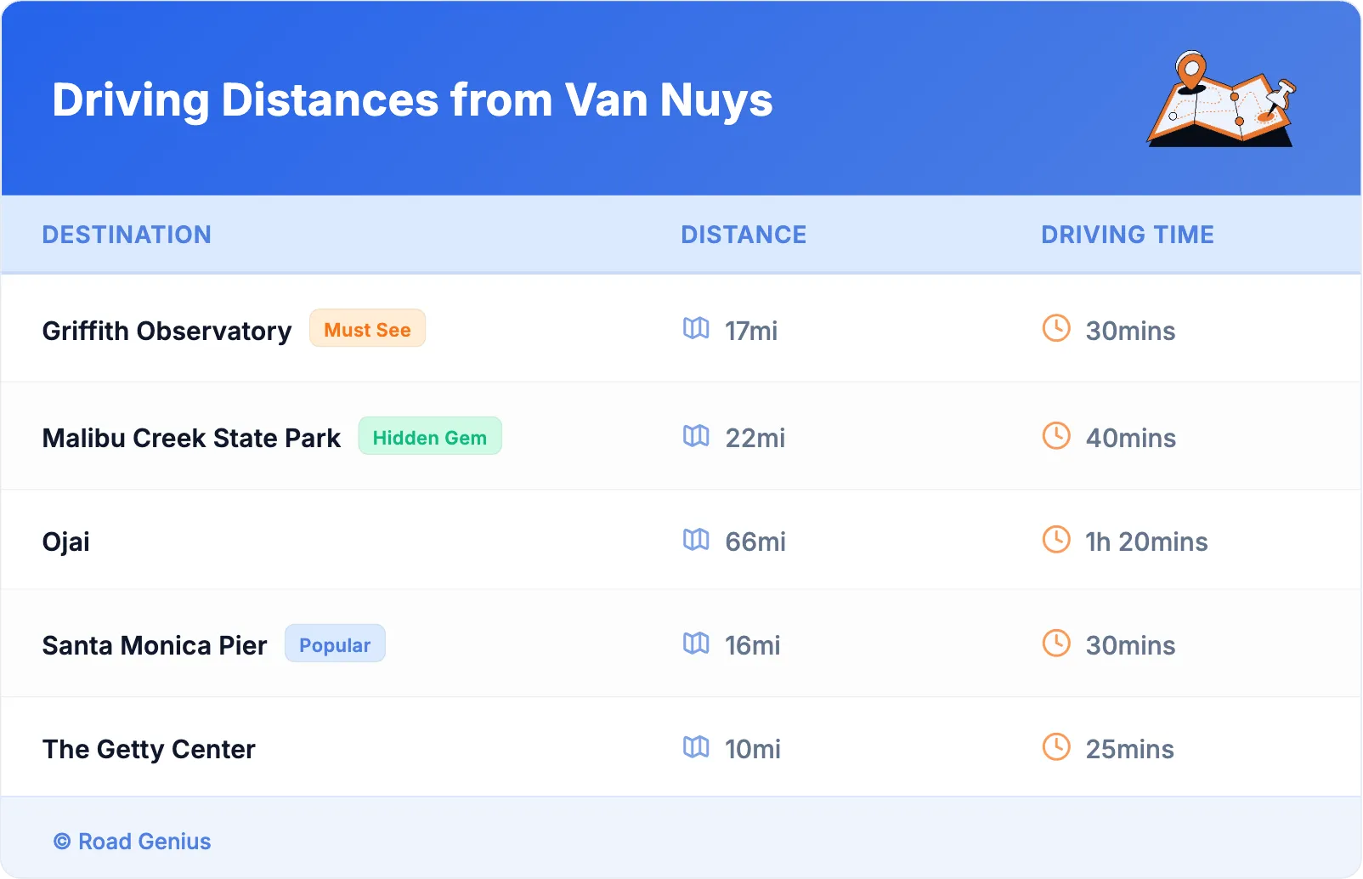The height and width of the screenshot is (879, 1363).
Task: Click the 25mins driving time
Action: tap(1130, 749)
